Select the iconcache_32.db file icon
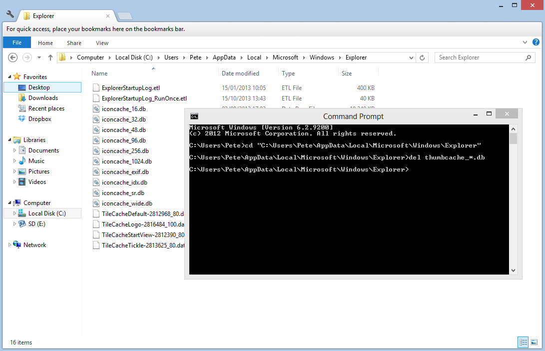 (96, 119)
